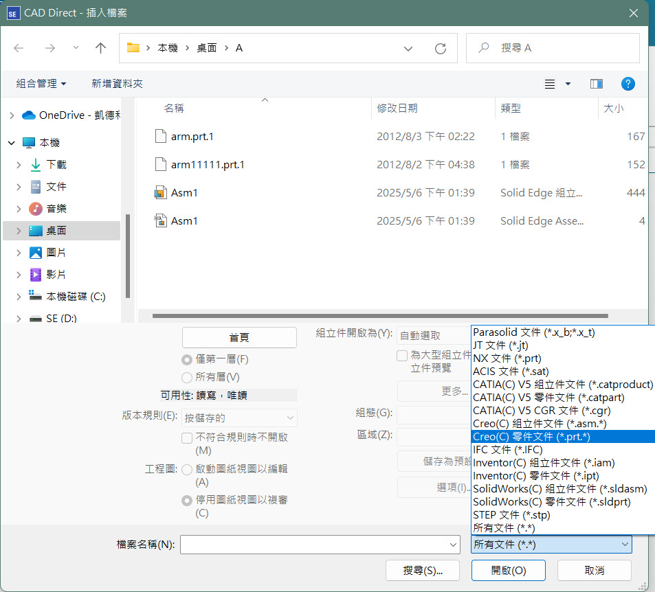
Task: Select 停用圖紙視圖以複審 radio button
Action: point(187,501)
